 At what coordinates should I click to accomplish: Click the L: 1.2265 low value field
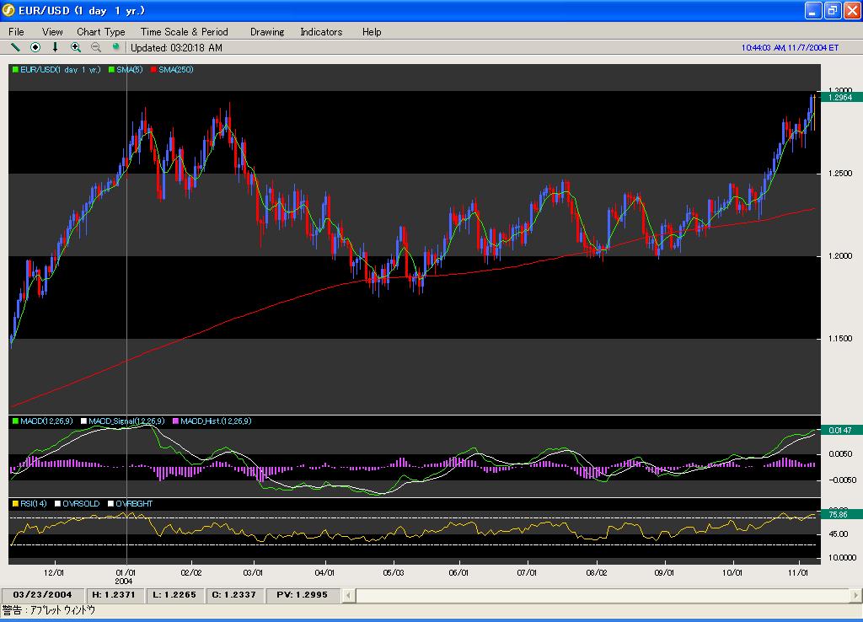click(174, 595)
